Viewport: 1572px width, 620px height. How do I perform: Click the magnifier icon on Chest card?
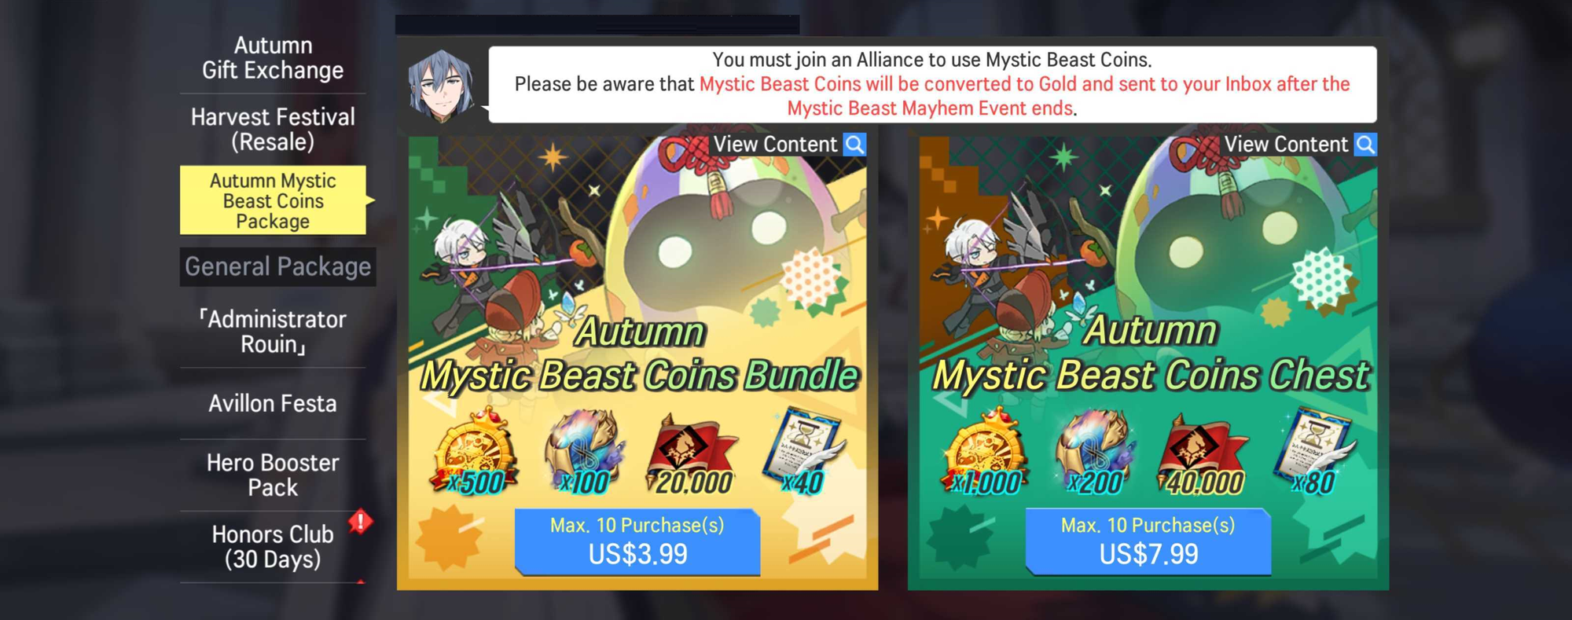pyautogui.click(x=1365, y=145)
